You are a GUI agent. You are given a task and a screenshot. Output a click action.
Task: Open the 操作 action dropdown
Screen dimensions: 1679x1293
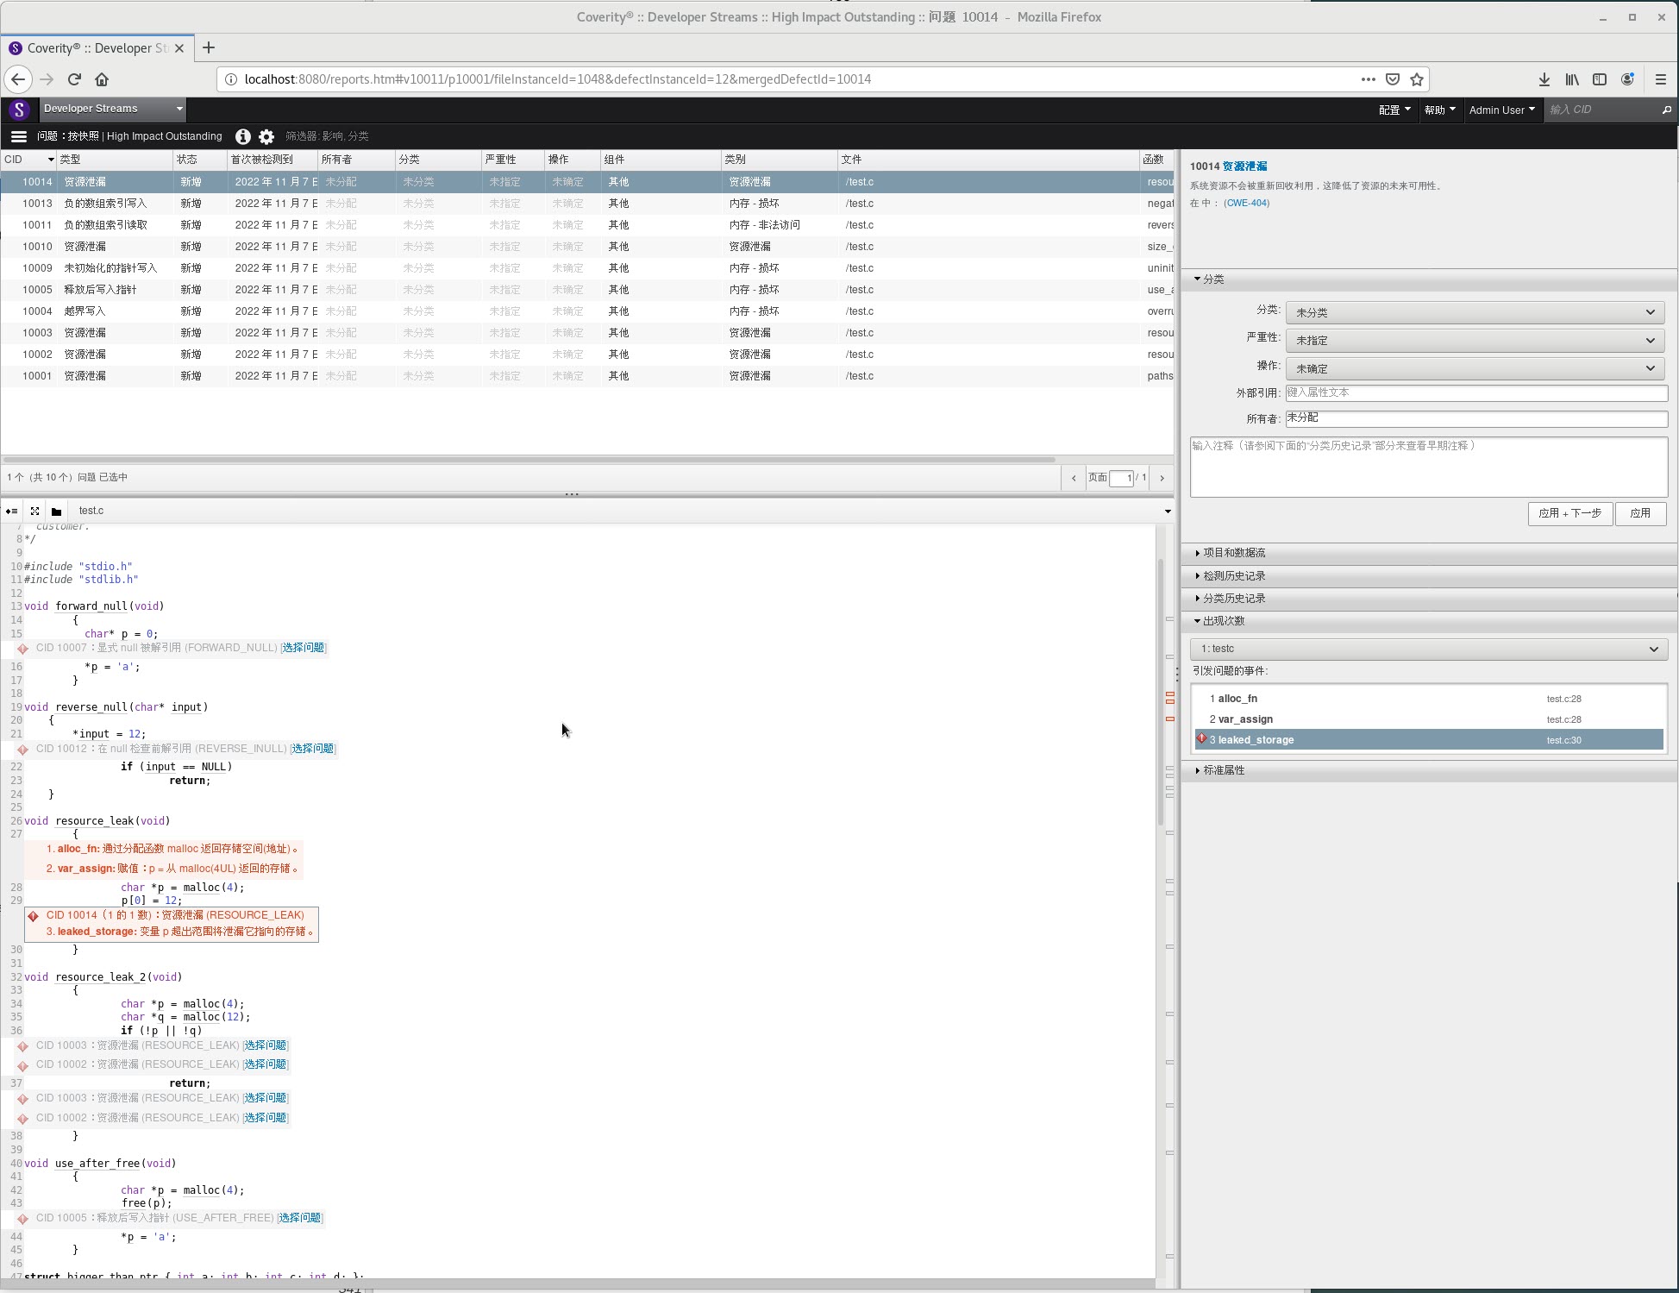click(x=1474, y=368)
